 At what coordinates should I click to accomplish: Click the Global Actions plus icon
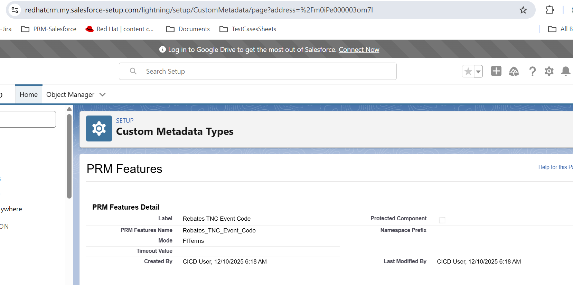click(x=496, y=71)
